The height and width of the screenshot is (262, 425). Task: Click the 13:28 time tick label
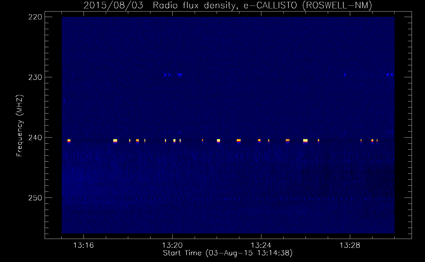(350, 245)
